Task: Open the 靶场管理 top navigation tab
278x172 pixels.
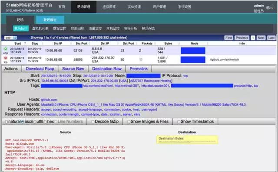Action: (84, 7)
